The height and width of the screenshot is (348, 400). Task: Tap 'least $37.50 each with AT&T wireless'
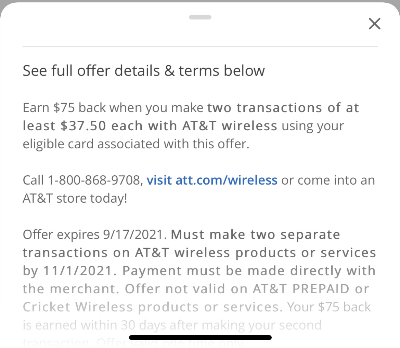point(150,126)
